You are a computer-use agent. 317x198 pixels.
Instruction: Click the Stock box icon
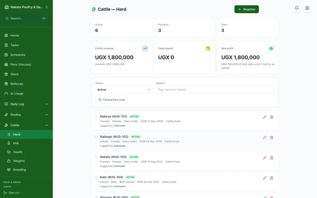click(x=6, y=74)
